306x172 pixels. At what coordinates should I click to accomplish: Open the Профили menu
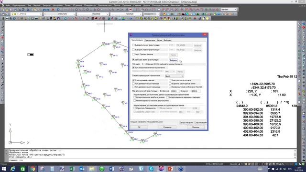(x=127, y=5)
